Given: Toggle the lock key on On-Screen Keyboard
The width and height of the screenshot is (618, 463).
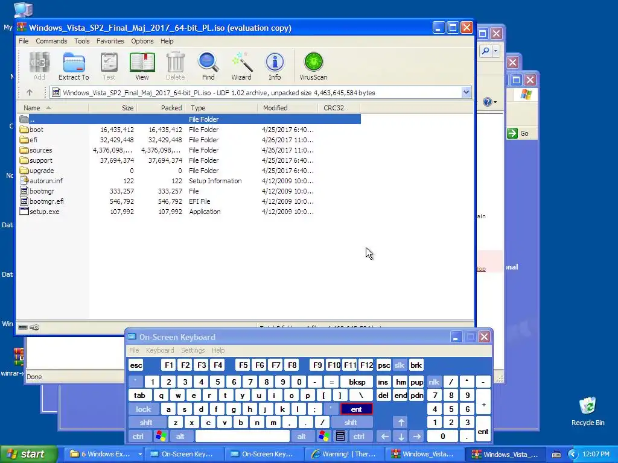Looking at the screenshot, I should pyautogui.click(x=144, y=409).
